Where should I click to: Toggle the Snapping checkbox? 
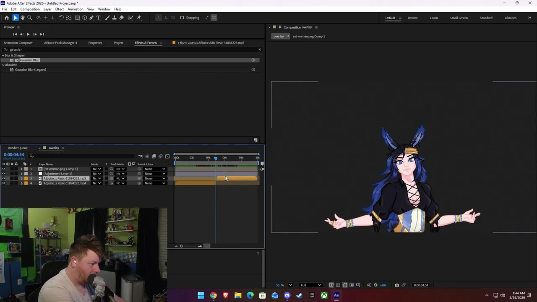click(x=182, y=18)
